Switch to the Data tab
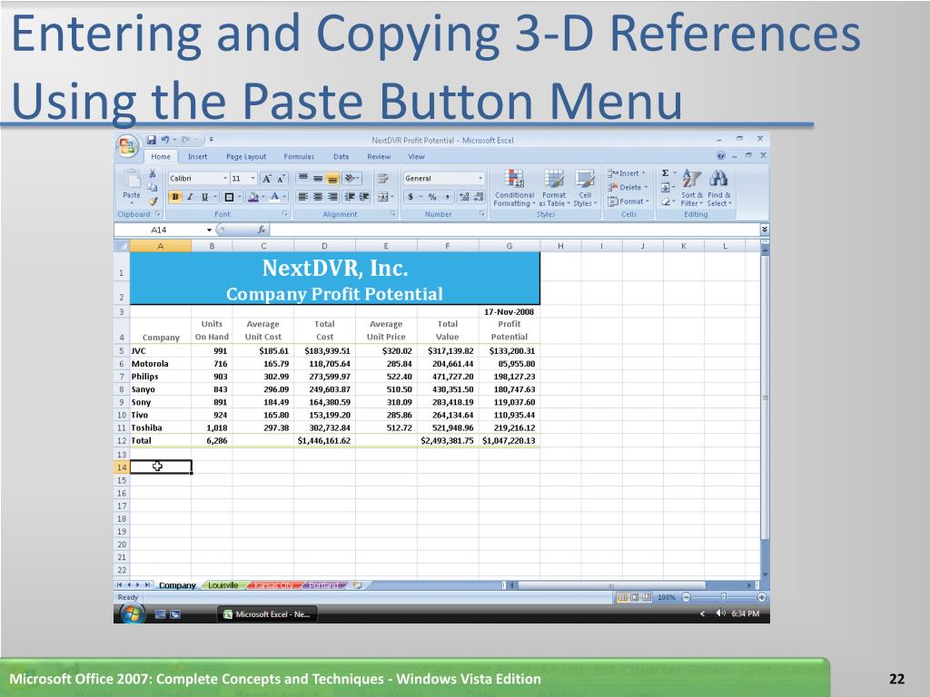The image size is (930, 697). (341, 156)
